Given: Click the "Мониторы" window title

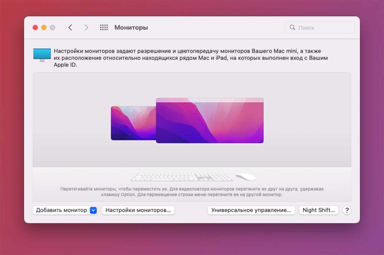Looking at the screenshot, I should [131, 28].
